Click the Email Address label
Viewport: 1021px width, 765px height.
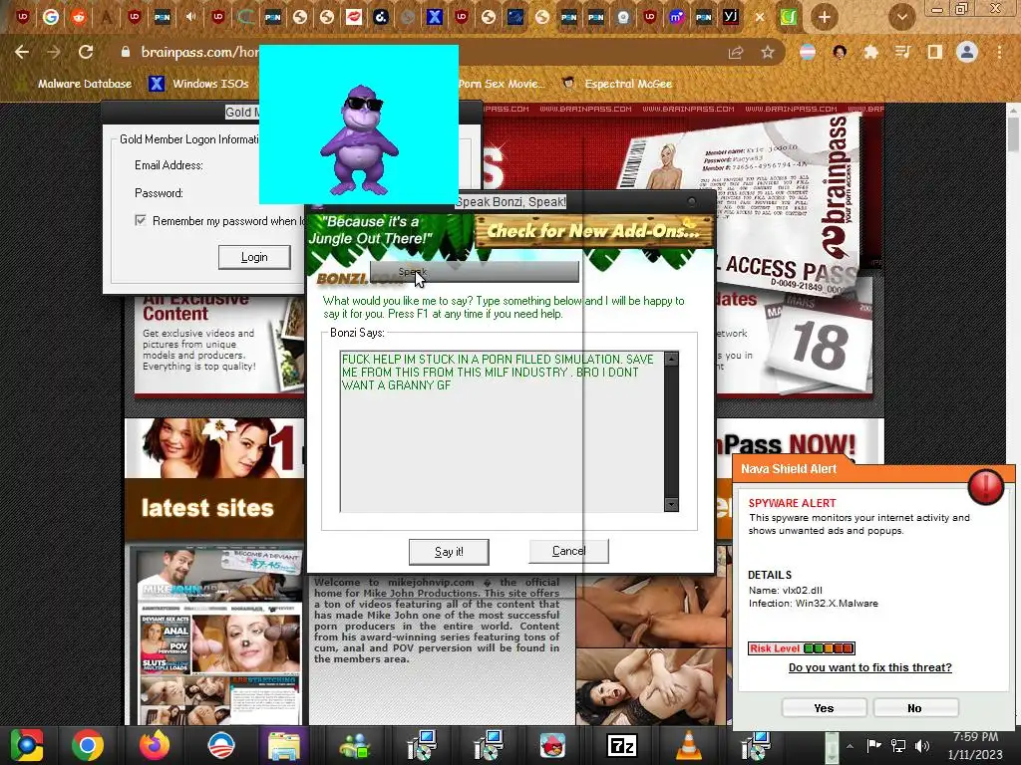pyautogui.click(x=169, y=165)
